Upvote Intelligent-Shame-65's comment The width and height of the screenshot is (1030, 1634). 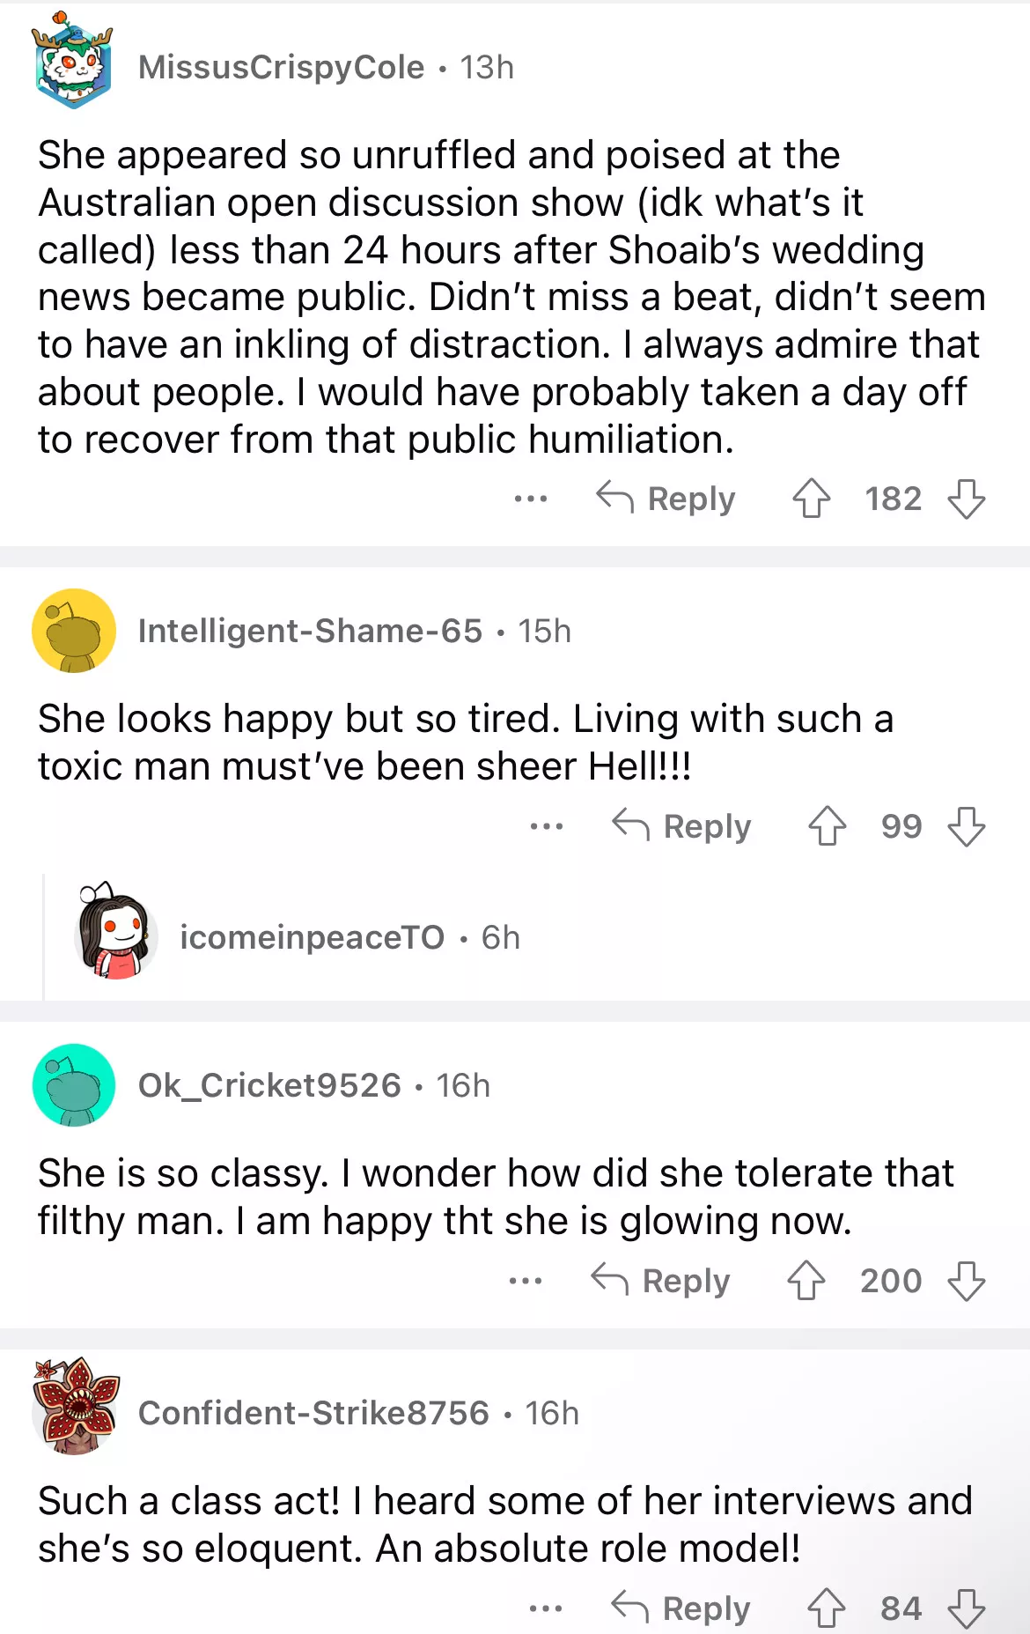click(827, 826)
